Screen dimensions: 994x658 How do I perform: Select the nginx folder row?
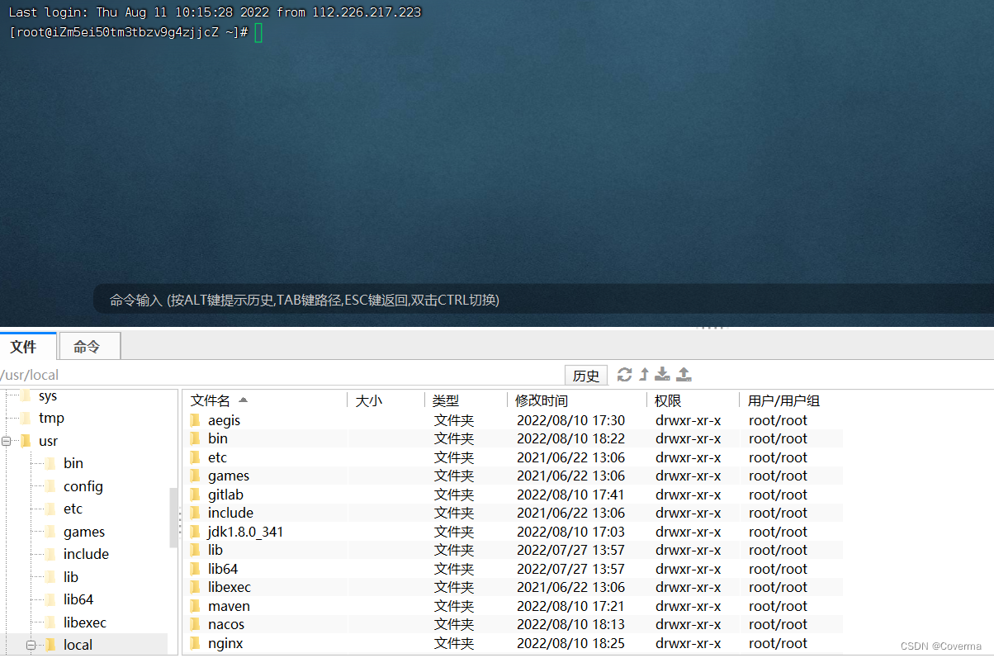click(513, 643)
